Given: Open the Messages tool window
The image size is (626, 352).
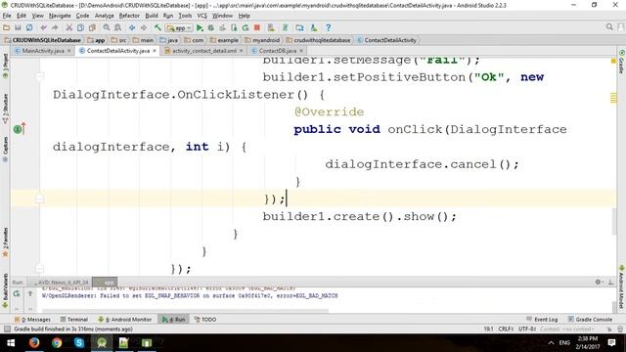Looking at the screenshot, I should 32,320.
